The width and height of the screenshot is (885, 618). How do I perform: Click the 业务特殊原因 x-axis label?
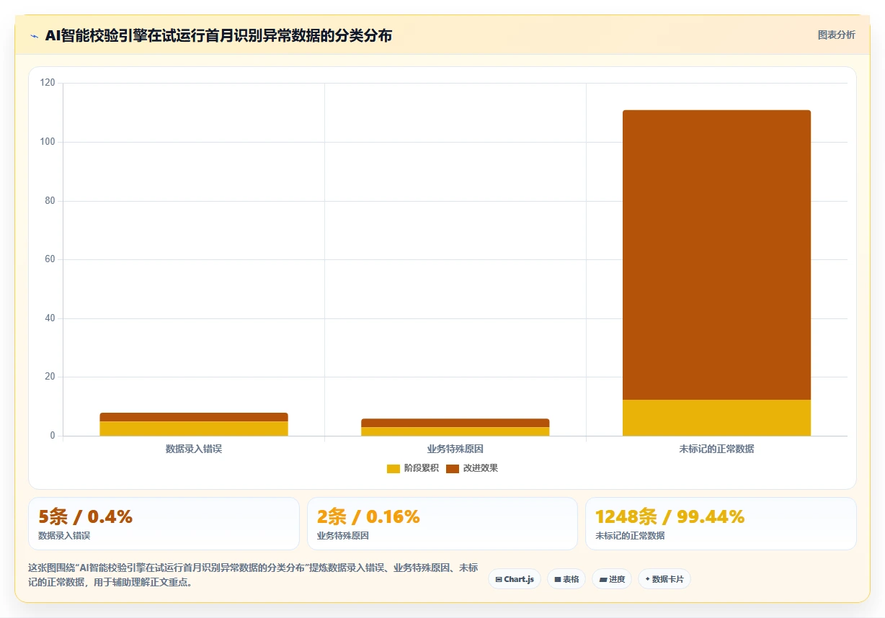(455, 449)
